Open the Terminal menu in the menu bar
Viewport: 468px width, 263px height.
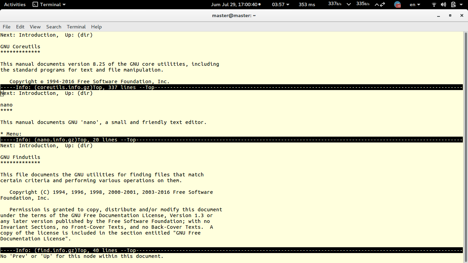(76, 27)
